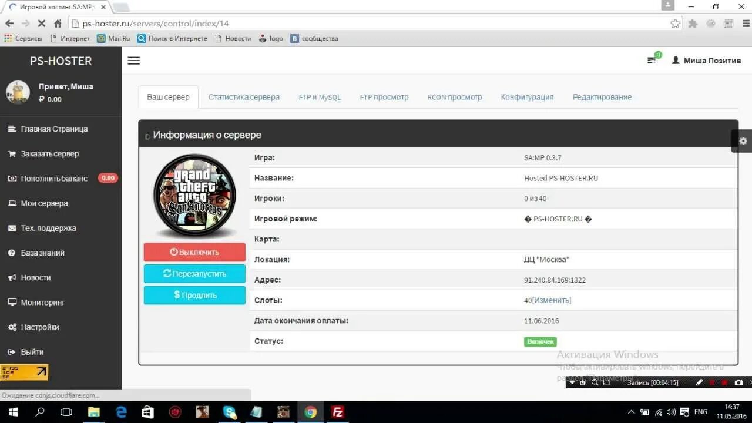Select the pencil annotation tool in recorder toolbar
Viewport: 752px width, 423px height.
[x=700, y=382]
